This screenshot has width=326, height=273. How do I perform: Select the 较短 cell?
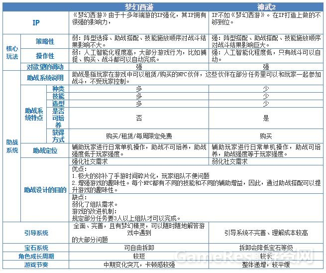point(139,256)
